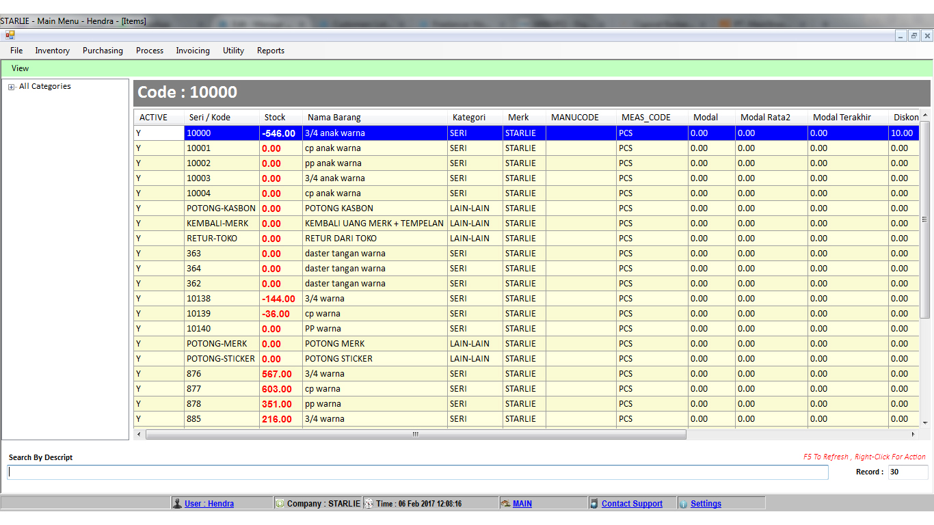Select the All Categories tree item
This screenshot has width=934, height=525.
click(45, 86)
